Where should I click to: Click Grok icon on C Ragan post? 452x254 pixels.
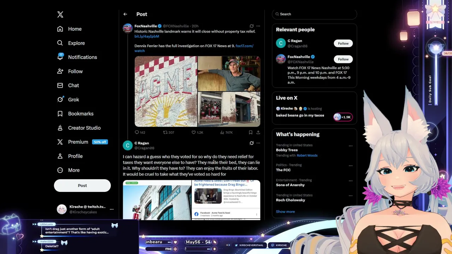pos(251,143)
